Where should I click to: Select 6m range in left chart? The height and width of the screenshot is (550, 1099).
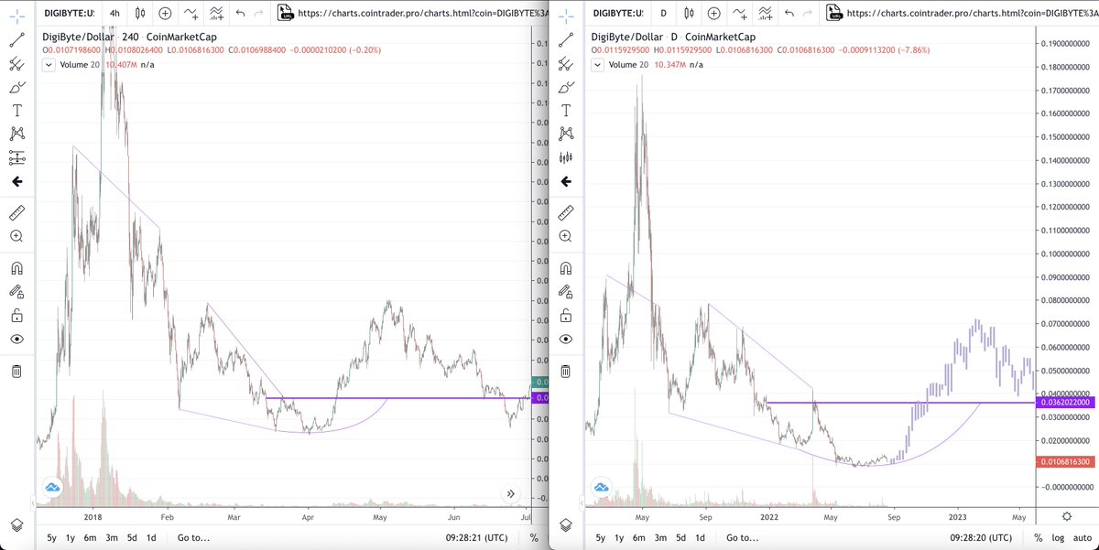point(91,538)
